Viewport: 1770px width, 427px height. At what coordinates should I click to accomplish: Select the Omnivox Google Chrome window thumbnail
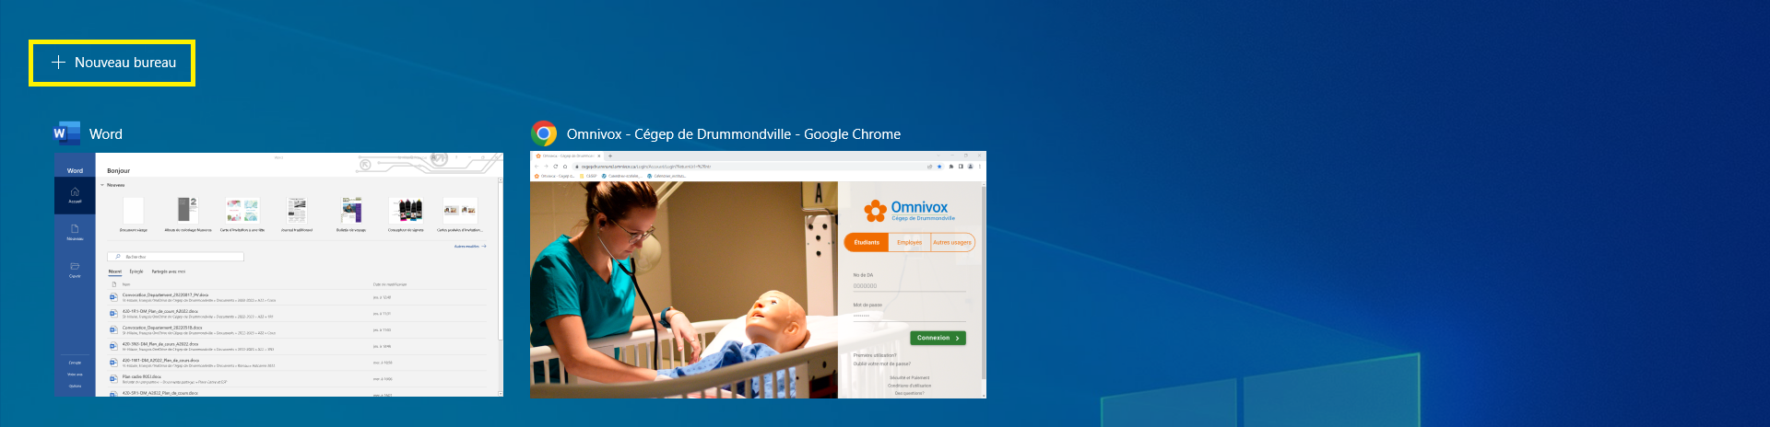pyautogui.click(x=758, y=274)
